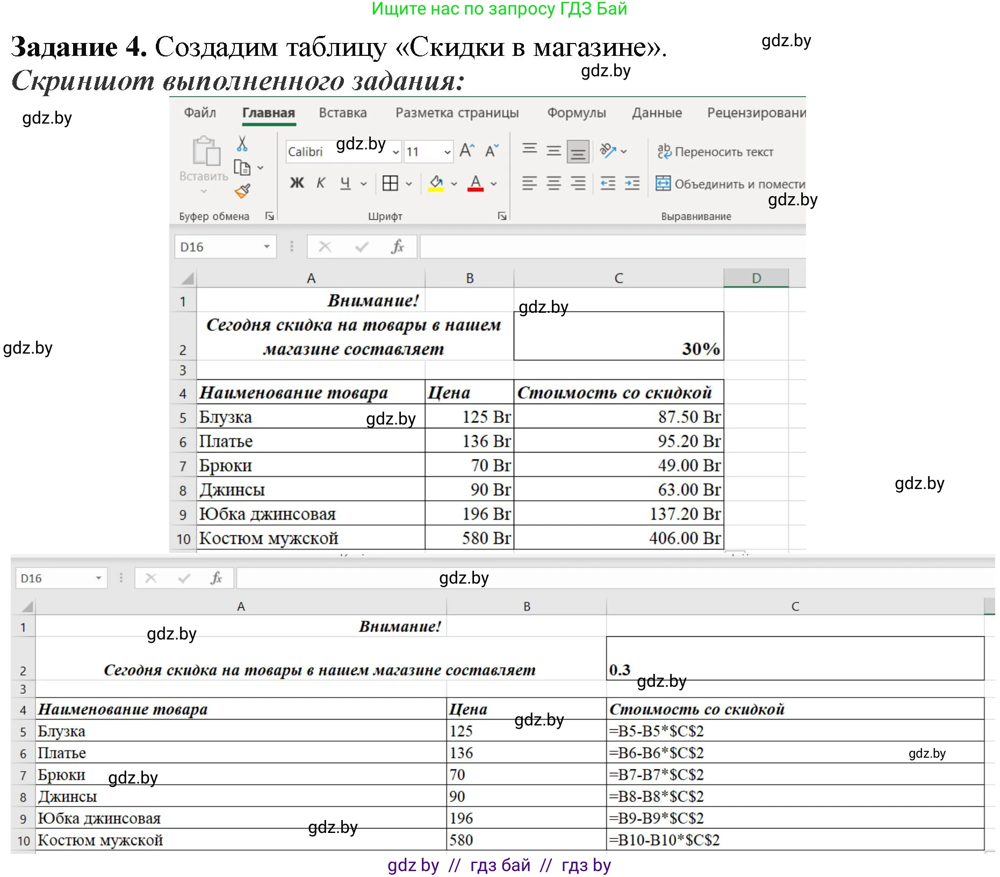1000x877 pixels.
Task: Click the Merge and Center icon
Action: [x=663, y=184]
